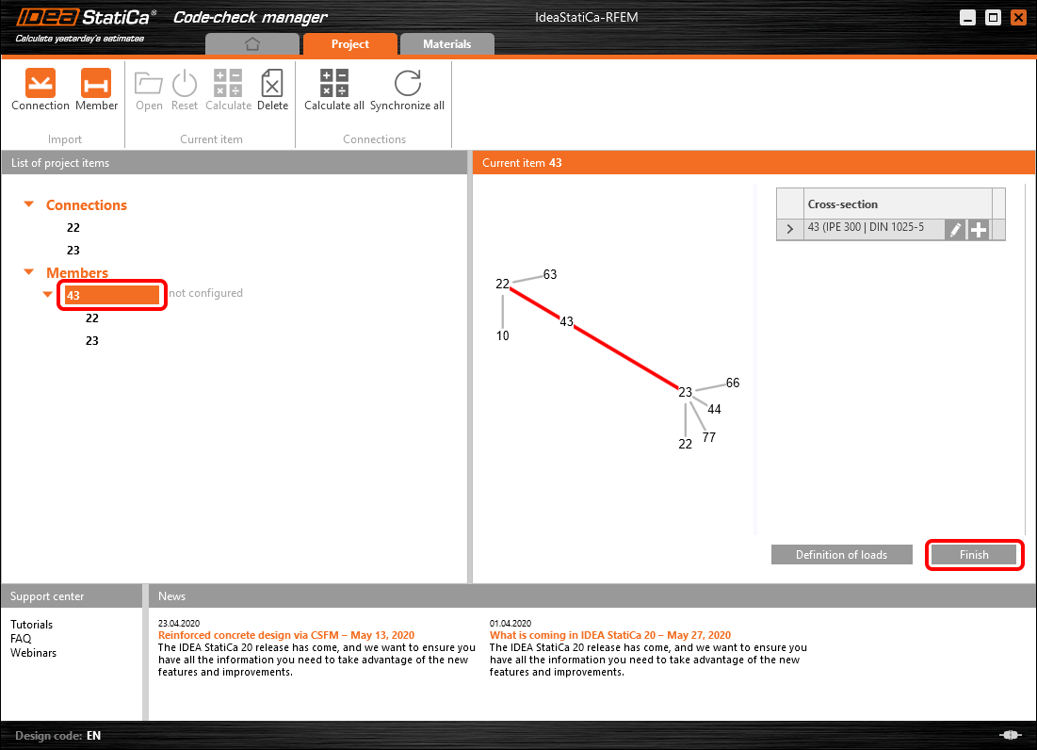Viewport: 1037px width, 750px height.
Task: Select connection 22 under Connections
Action: click(x=73, y=227)
